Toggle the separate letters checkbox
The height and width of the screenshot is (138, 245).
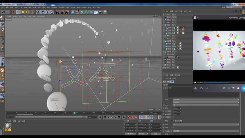pyautogui.click(x=173, y=117)
